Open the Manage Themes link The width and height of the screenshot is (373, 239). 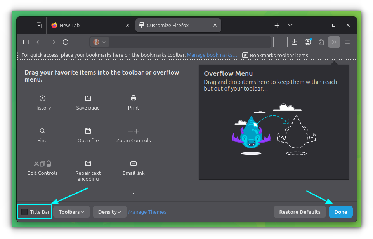click(x=147, y=212)
